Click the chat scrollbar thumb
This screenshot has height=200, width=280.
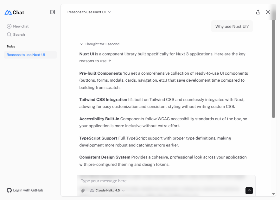tap(273, 69)
